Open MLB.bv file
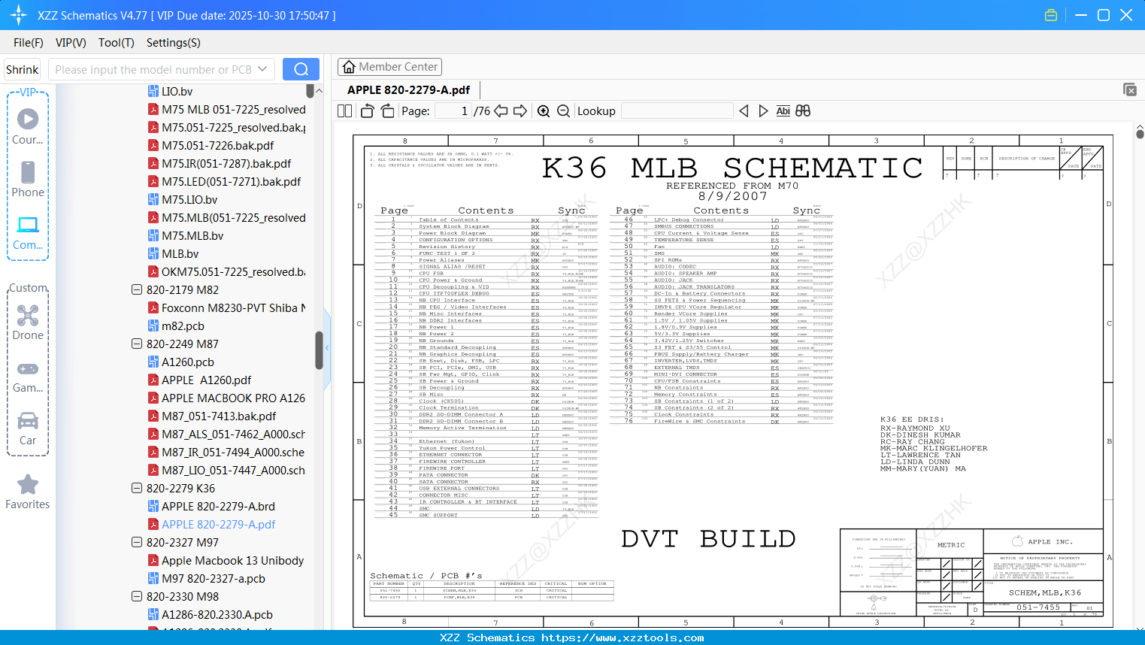 pos(180,253)
